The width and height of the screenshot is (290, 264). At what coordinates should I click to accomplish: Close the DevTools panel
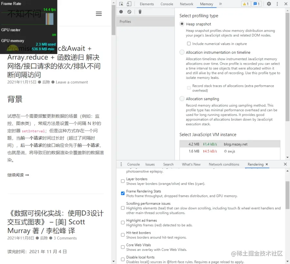(x=286, y=4)
